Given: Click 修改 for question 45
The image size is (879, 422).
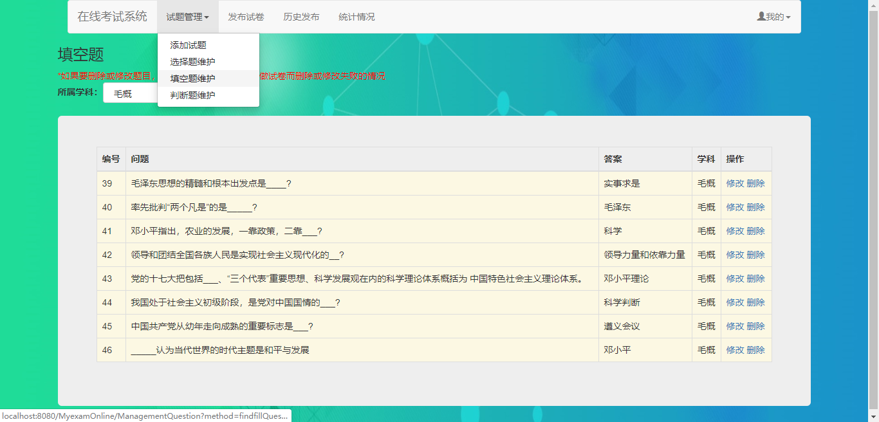Looking at the screenshot, I should click(735, 326).
